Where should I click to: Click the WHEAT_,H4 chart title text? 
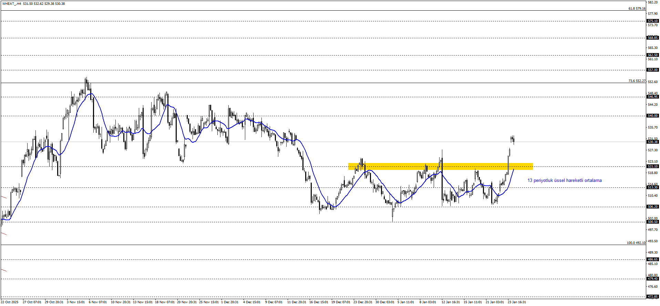tap(11, 4)
